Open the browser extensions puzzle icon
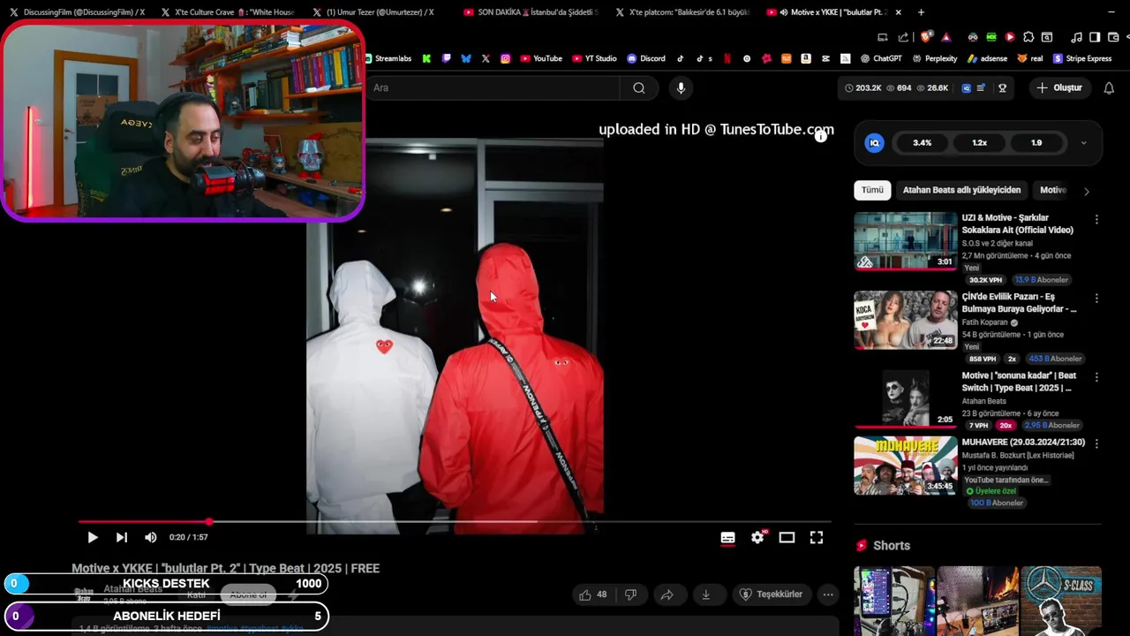 (1028, 37)
